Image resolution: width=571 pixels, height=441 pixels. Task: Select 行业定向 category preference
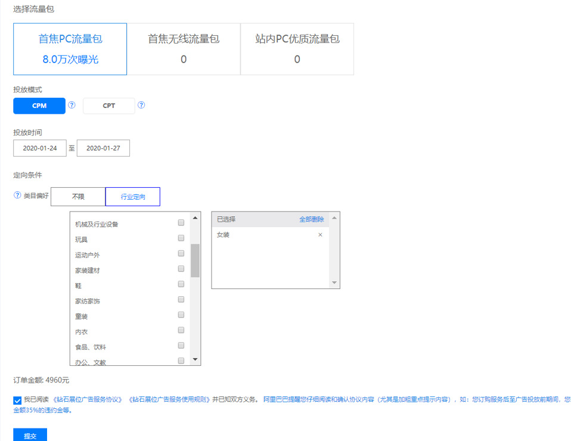(x=132, y=197)
